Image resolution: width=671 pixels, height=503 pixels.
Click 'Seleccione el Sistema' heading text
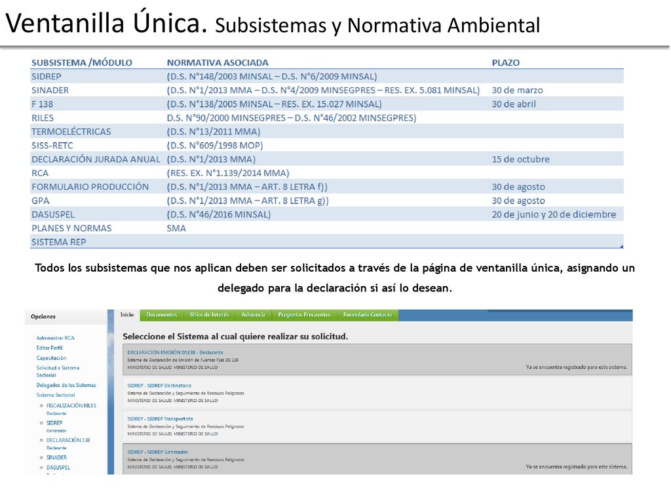click(x=235, y=337)
